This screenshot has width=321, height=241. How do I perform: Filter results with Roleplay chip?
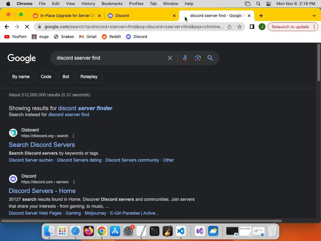click(89, 77)
